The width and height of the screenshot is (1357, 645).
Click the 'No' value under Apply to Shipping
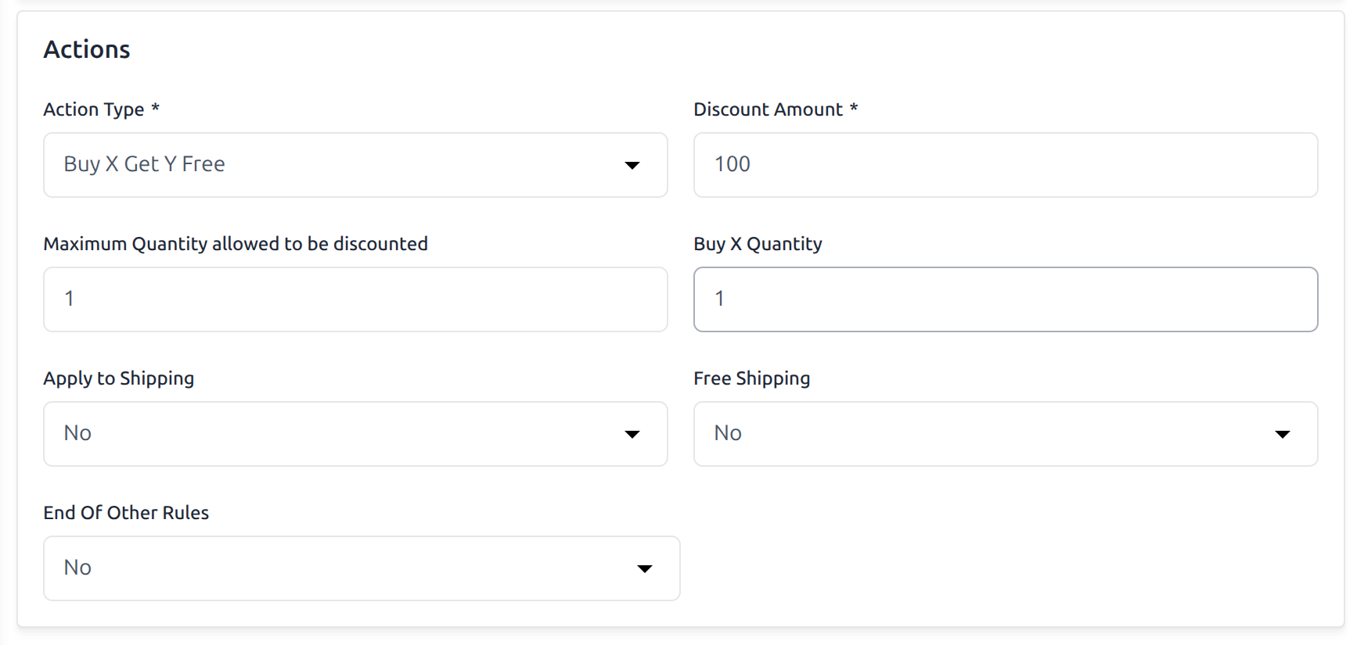coord(77,433)
